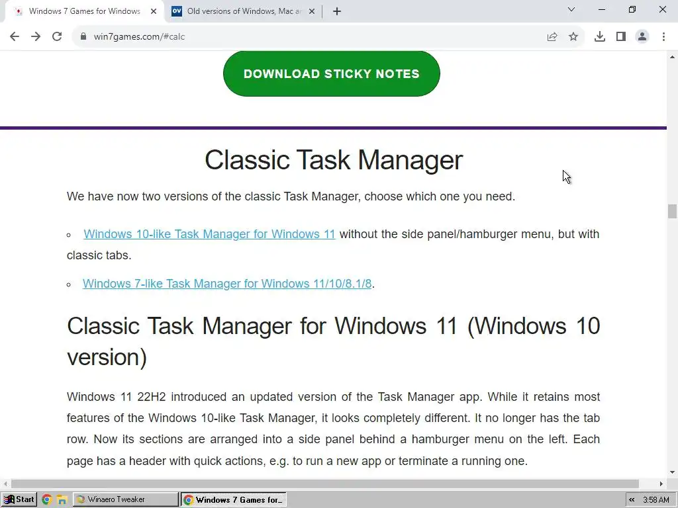The image size is (678, 508).
Task: Click the scroll up arrow
Action: click(x=672, y=57)
